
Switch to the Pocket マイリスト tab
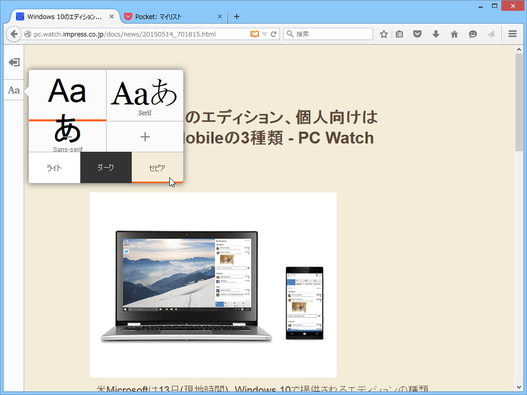click(x=170, y=16)
